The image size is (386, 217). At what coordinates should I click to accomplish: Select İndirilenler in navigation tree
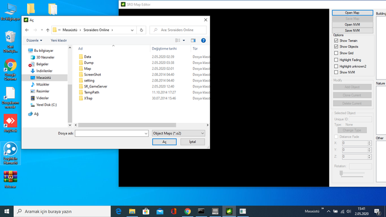point(45,71)
